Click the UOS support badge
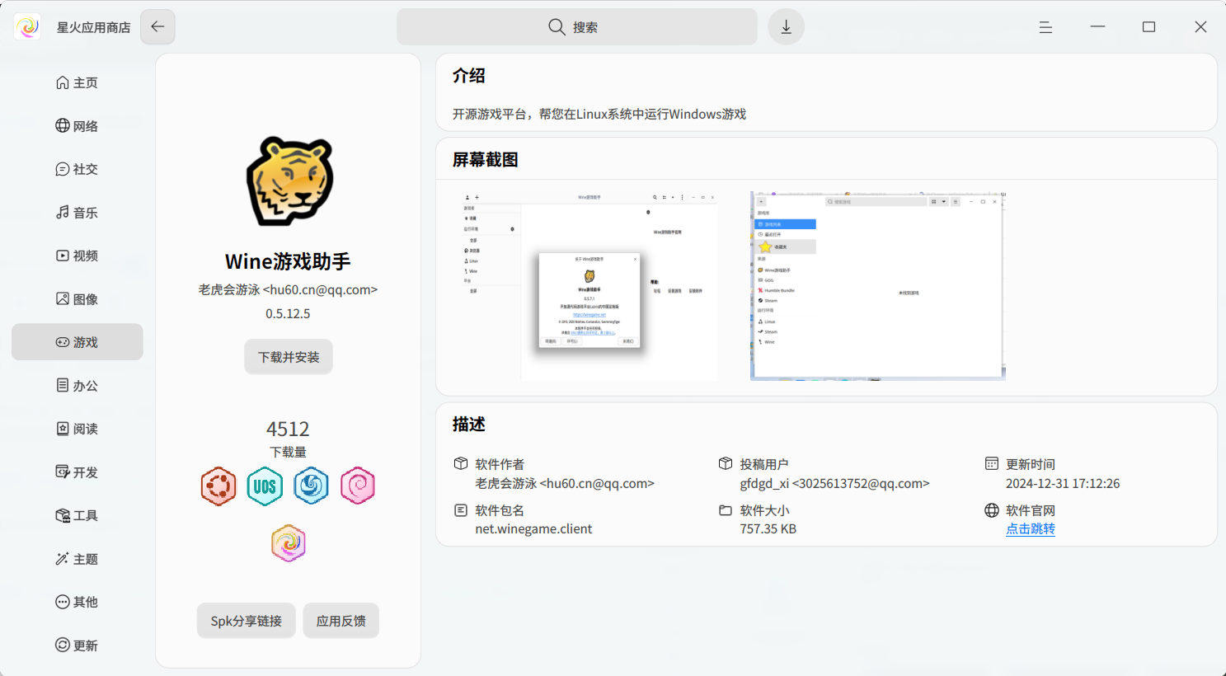 265,486
